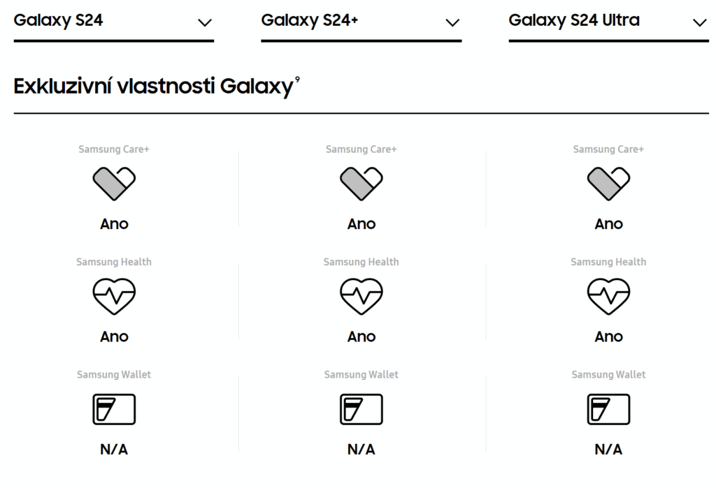Open footnote 9 next to the Galaxy heading

click(x=297, y=80)
